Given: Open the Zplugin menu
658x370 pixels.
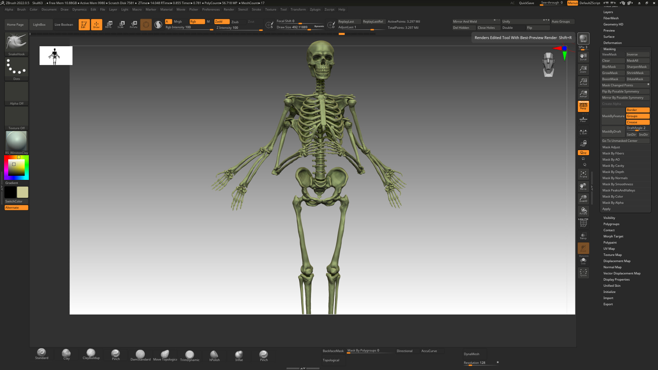Looking at the screenshot, I should [315, 10].
